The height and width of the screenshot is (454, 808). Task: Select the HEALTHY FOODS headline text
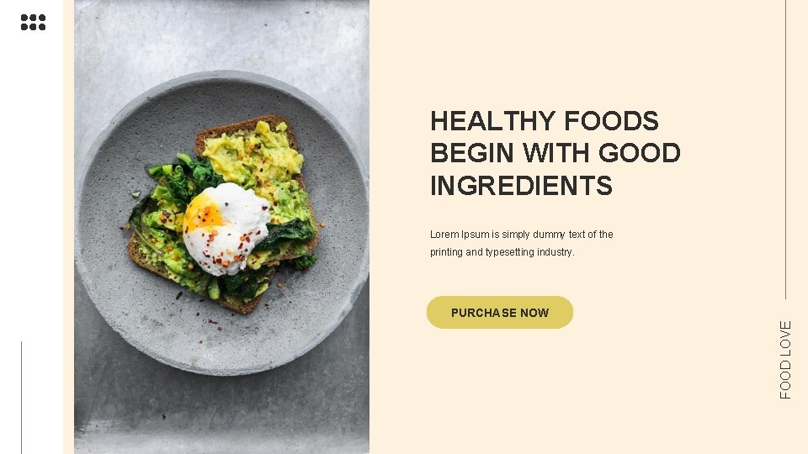(x=545, y=121)
